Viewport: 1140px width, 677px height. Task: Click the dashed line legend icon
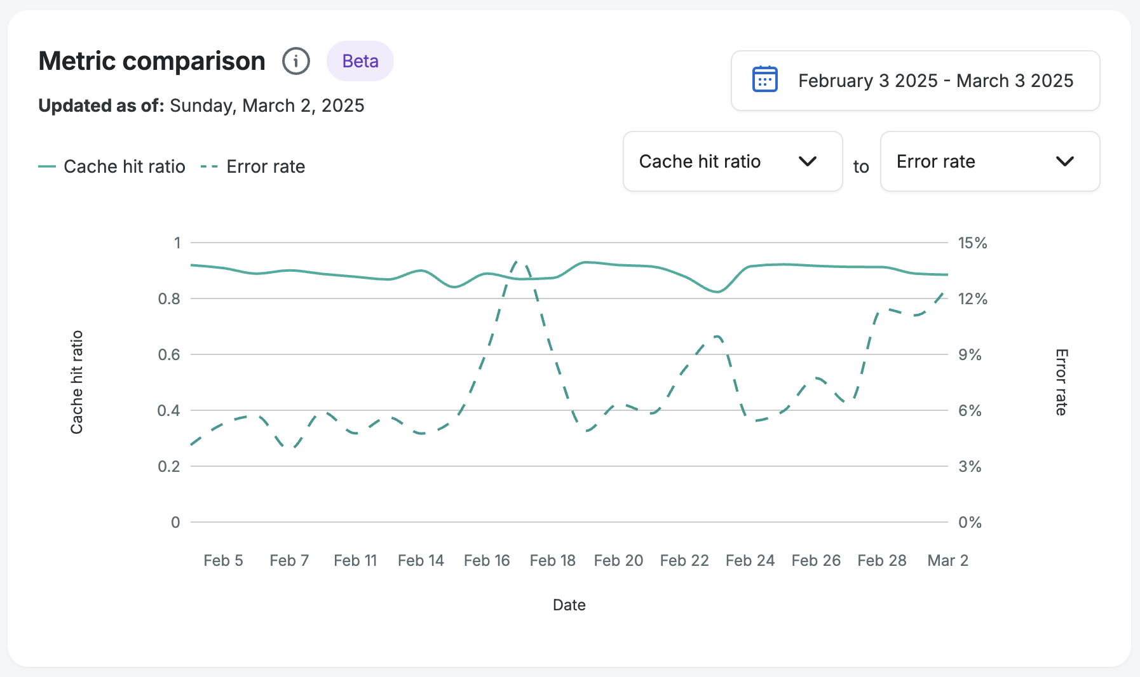pos(208,166)
